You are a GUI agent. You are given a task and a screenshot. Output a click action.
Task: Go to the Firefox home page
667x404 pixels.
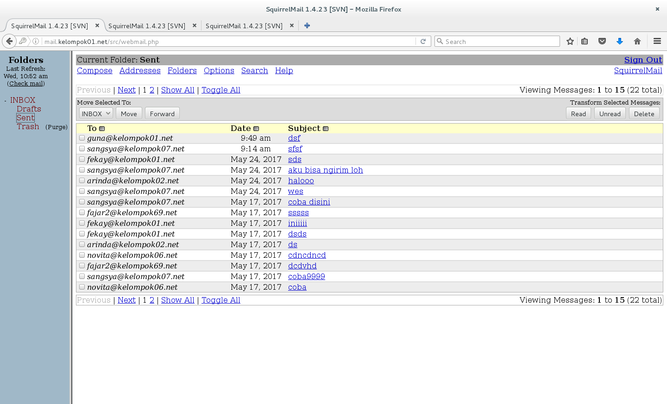pos(637,41)
